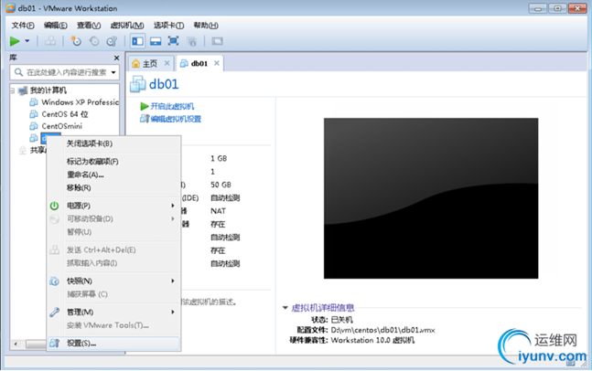The image size is (592, 371).
Task: Open the 虚拟机(M) menu
Action: coord(127,26)
